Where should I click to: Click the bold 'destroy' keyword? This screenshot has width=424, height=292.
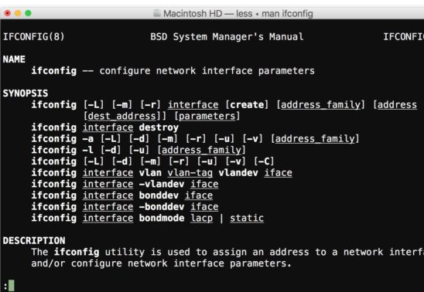[x=159, y=127]
